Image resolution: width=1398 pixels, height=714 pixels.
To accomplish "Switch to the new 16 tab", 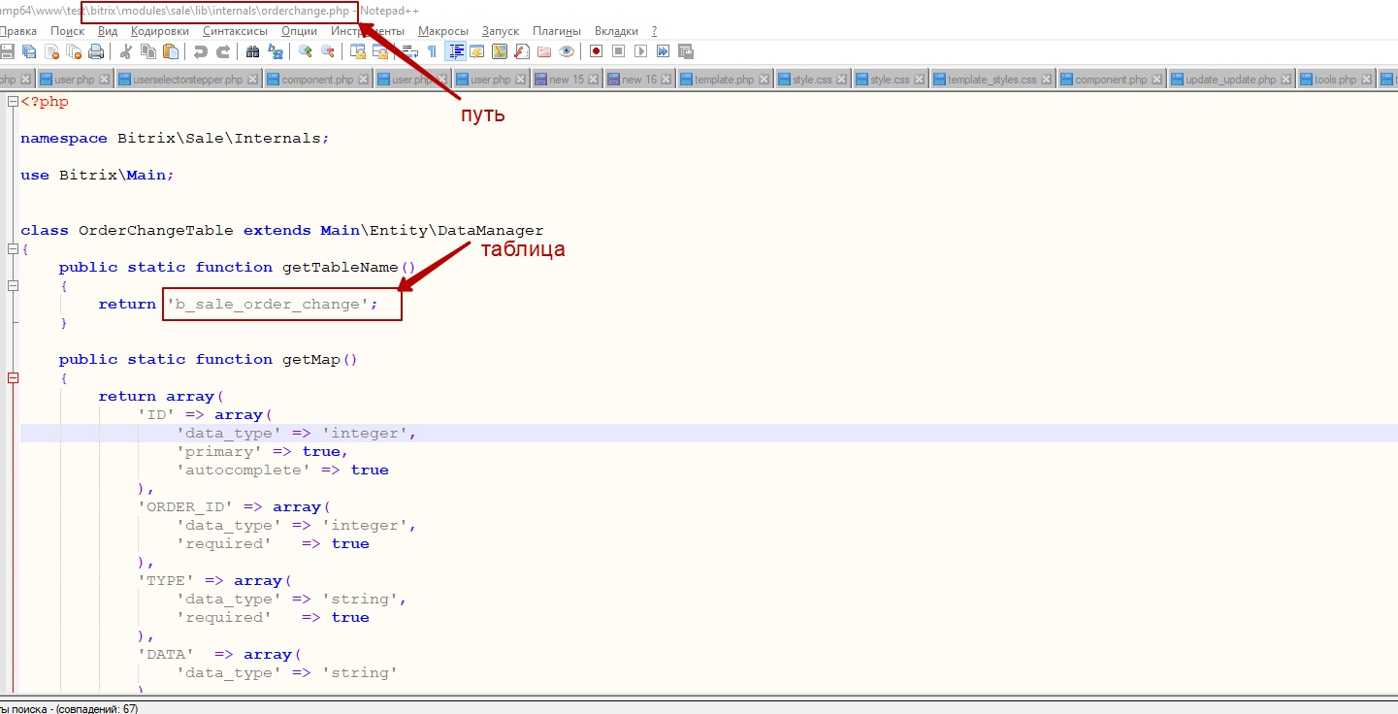I will pos(639,80).
